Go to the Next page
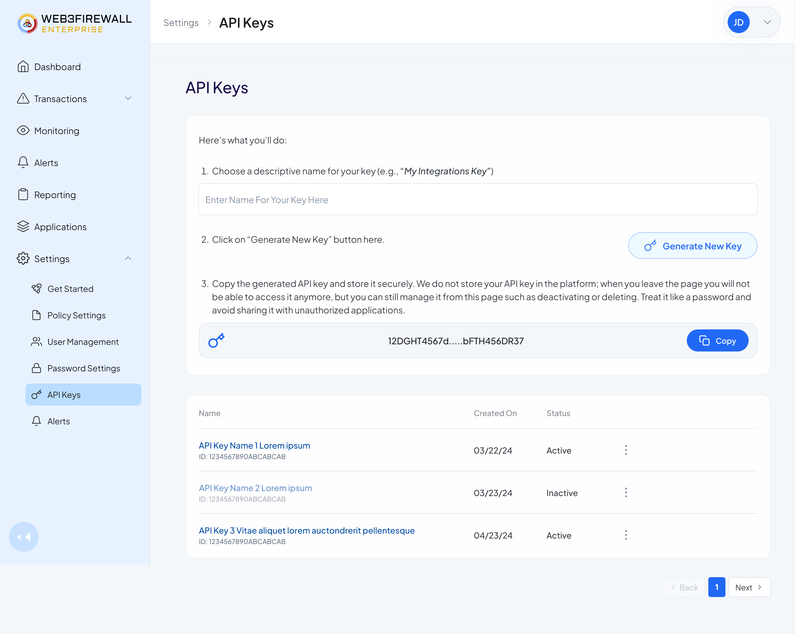This screenshot has width=795, height=634. (749, 587)
